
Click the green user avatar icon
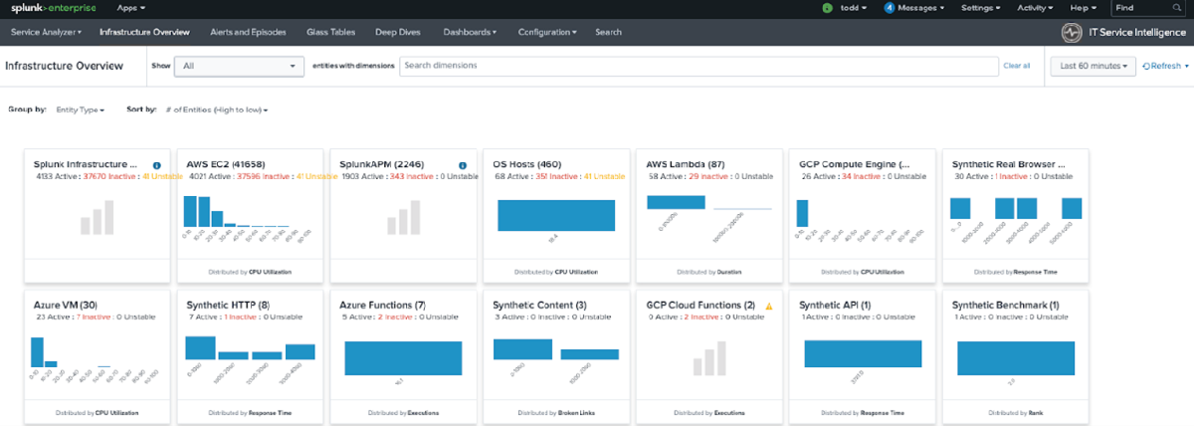point(827,8)
